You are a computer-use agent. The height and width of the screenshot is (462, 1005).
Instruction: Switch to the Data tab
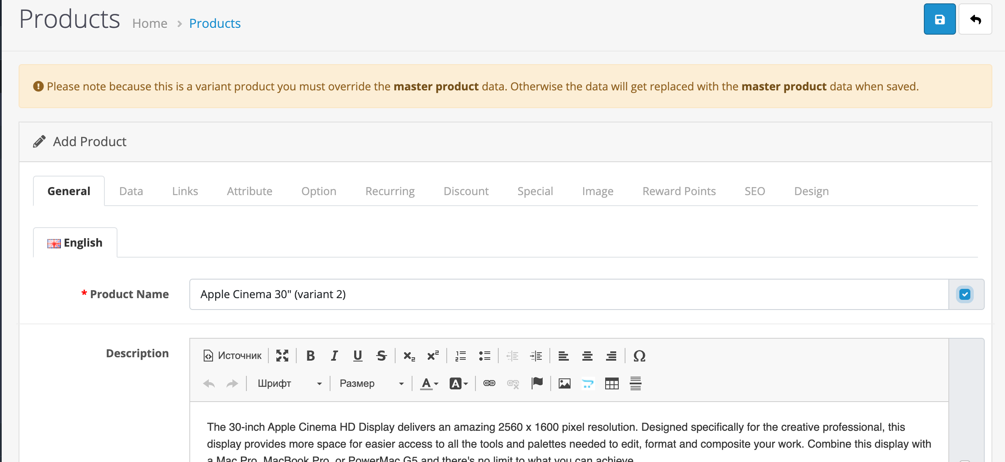[x=131, y=191]
